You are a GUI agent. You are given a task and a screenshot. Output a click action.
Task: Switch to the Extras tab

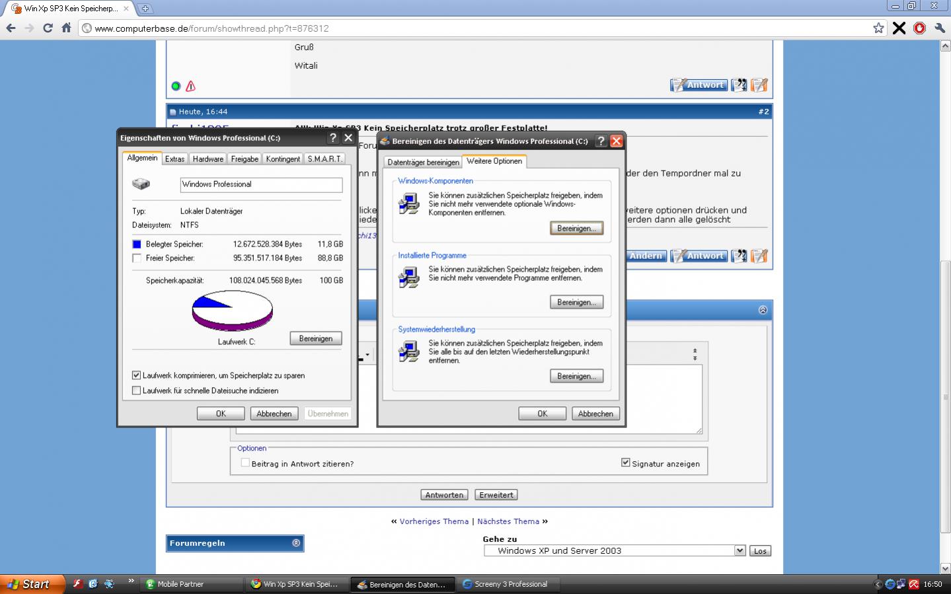click(174, 159)
